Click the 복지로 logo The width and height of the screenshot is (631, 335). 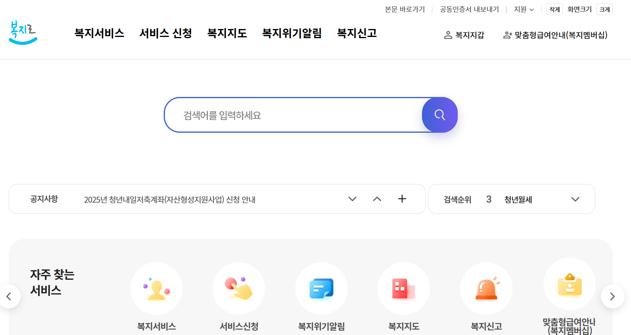click(x=23, y=33)
